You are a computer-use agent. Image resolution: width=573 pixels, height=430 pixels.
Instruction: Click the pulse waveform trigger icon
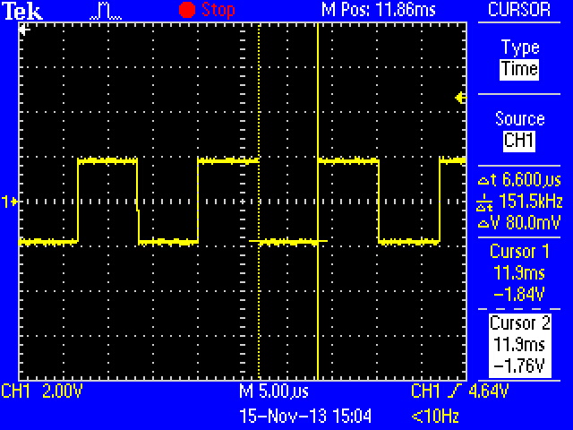106,12
